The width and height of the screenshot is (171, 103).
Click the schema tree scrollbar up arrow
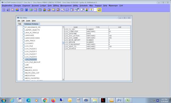tap(63, 27)
